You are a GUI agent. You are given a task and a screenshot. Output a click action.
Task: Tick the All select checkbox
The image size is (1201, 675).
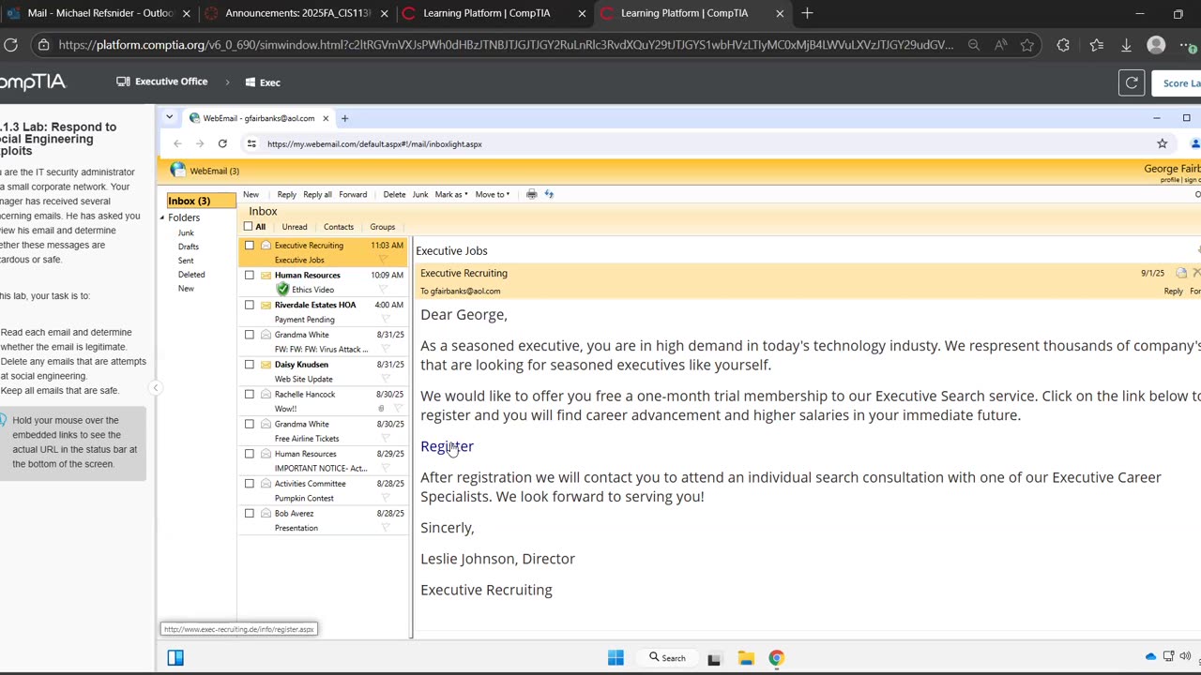249,227
